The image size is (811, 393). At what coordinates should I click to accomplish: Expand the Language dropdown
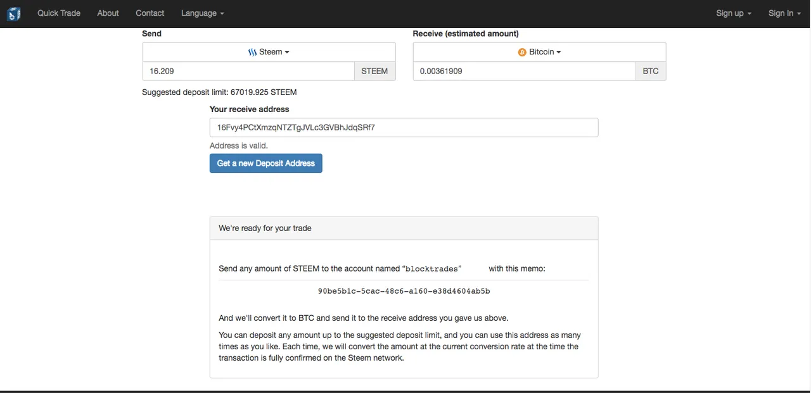[202, 13]
